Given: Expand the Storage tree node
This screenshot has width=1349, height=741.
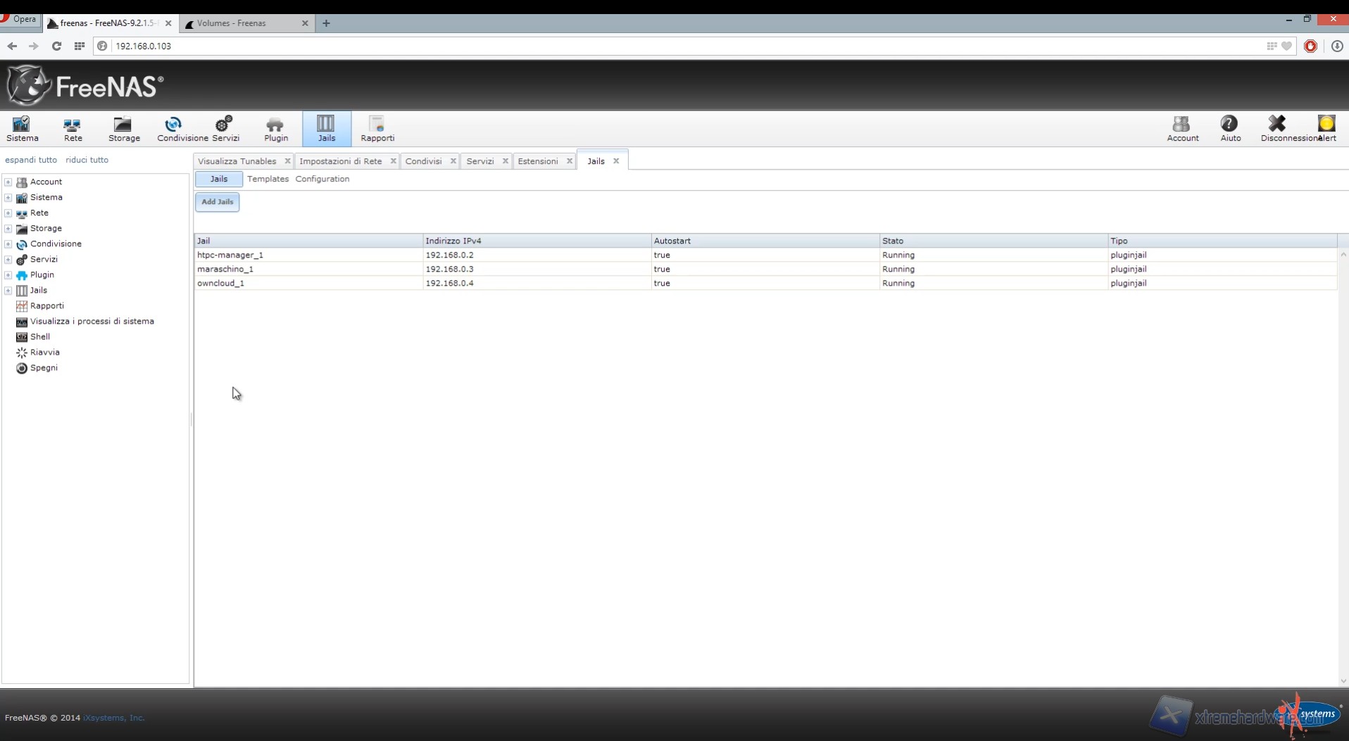Looking at the screenshot, I should click(8, 229).
